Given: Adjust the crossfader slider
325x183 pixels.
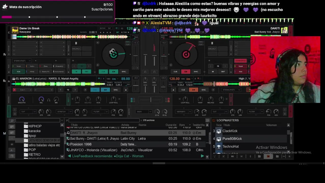Looking at the screenshot, I should pos(151,100).
